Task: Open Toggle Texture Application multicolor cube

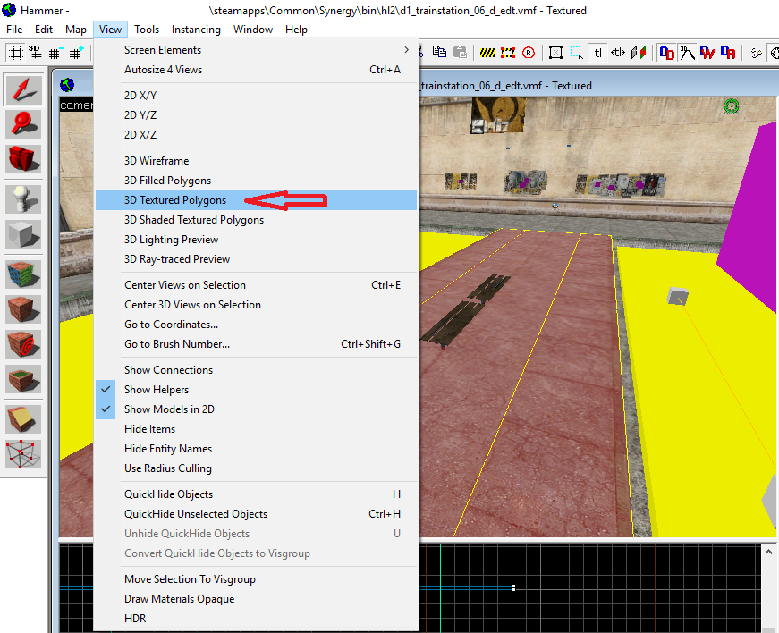Action: (x=23, y=274)
